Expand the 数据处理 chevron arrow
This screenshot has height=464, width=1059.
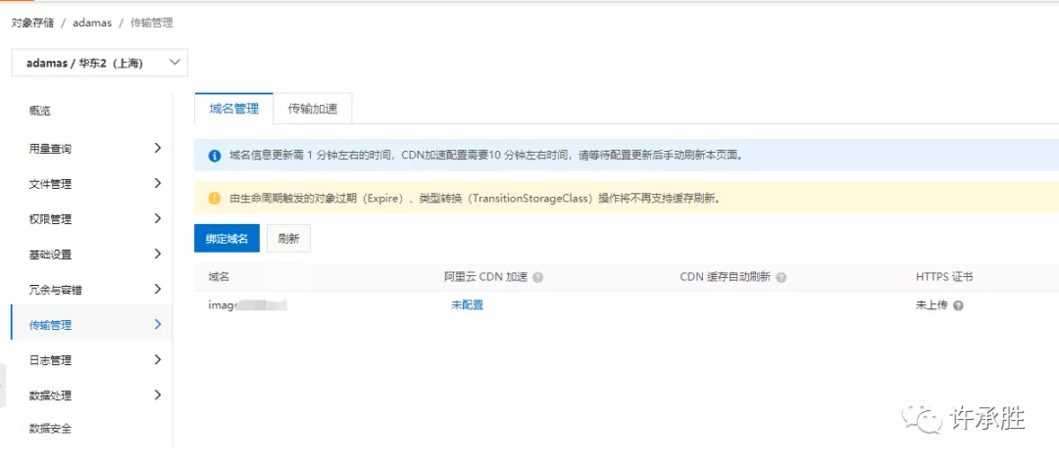(x=157, y=394)
